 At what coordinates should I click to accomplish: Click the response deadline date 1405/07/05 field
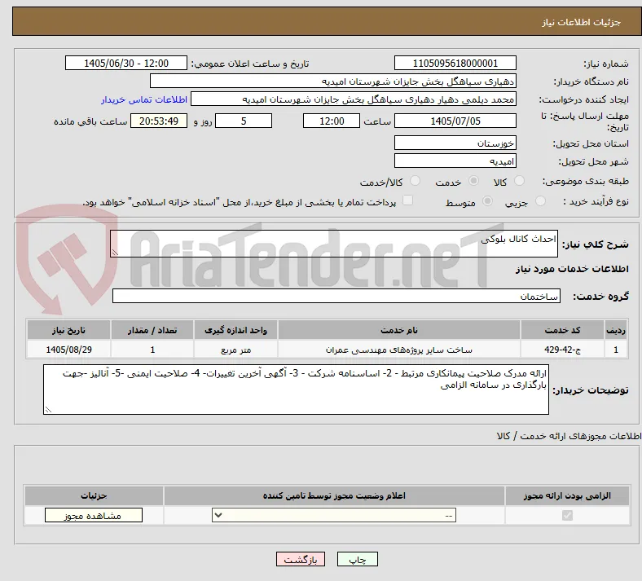pos(455,121)
